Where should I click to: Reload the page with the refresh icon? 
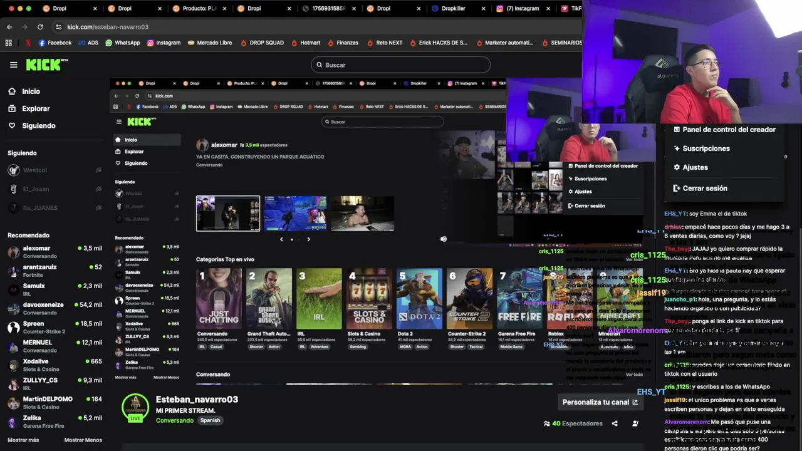tap(40, 27)
